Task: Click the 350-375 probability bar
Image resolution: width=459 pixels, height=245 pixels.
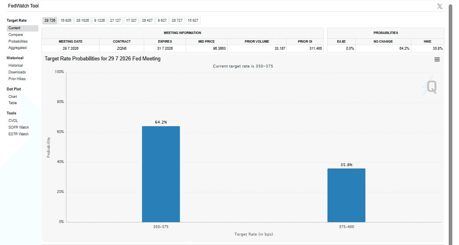Action: 161,174
